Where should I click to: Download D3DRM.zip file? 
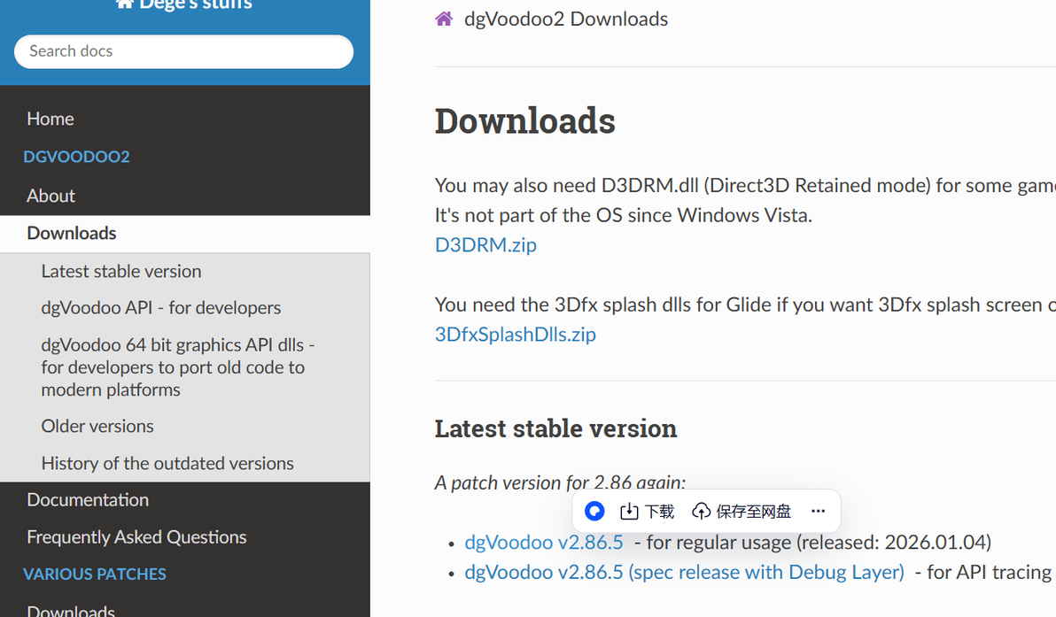click(485, 245)
